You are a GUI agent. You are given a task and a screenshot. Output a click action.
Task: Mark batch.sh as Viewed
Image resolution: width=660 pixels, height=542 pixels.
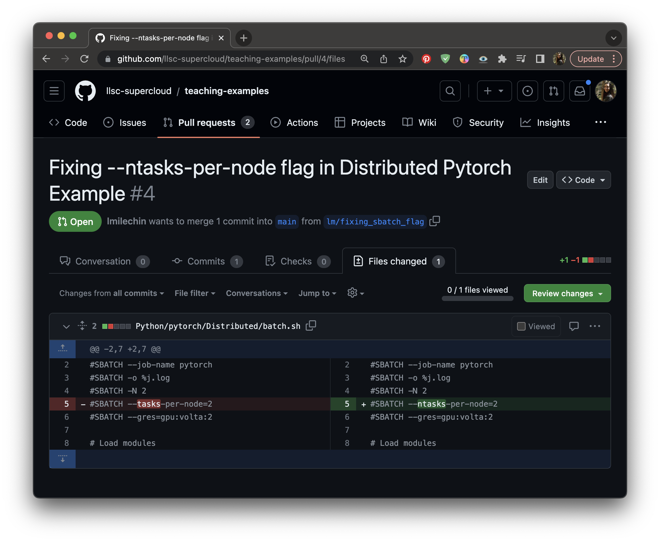(536, 326)
